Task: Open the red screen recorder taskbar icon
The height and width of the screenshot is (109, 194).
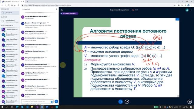Action: coord(52,107)
